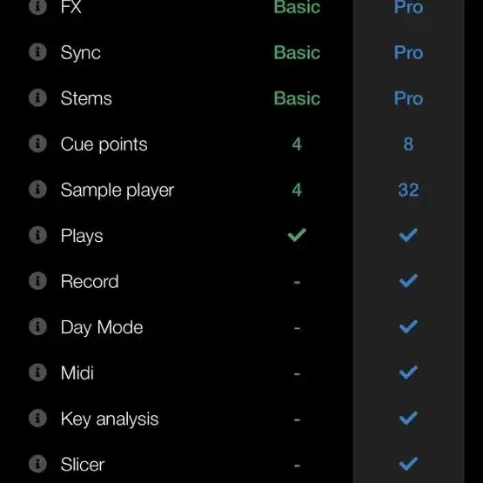483x483 pixels.
Task: Open info icon for Cue points
Action: [x=37, y=144]
